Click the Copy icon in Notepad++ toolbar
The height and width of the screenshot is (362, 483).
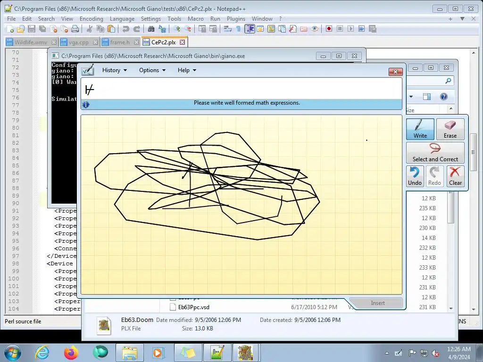pos(100,29)
